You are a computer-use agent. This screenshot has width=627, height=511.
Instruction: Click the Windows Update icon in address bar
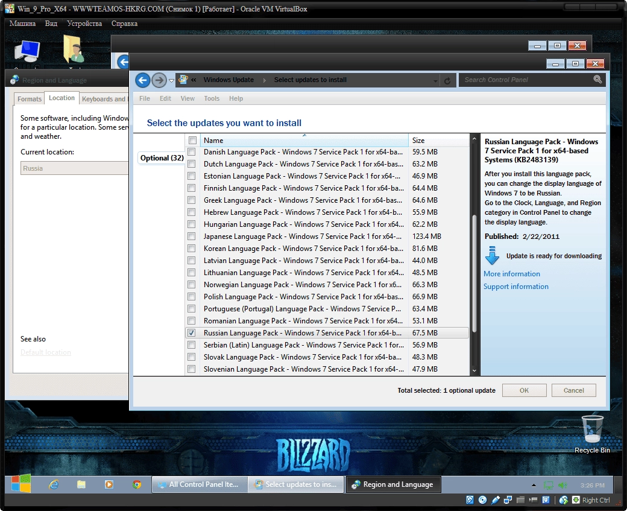point(183,80)
